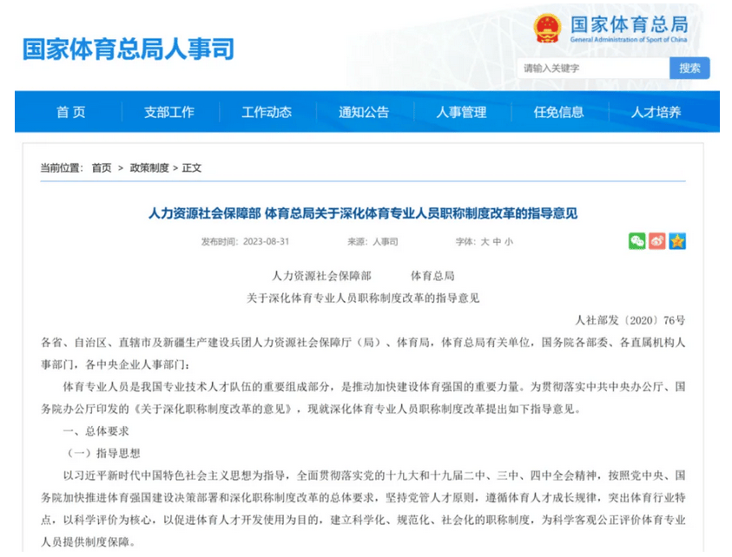Image resolution: width=732 pixels, height=557 pixels.
Task: Open the 任免信息 navigation tab
Action: pyautogui.click(x=559, y=112)
